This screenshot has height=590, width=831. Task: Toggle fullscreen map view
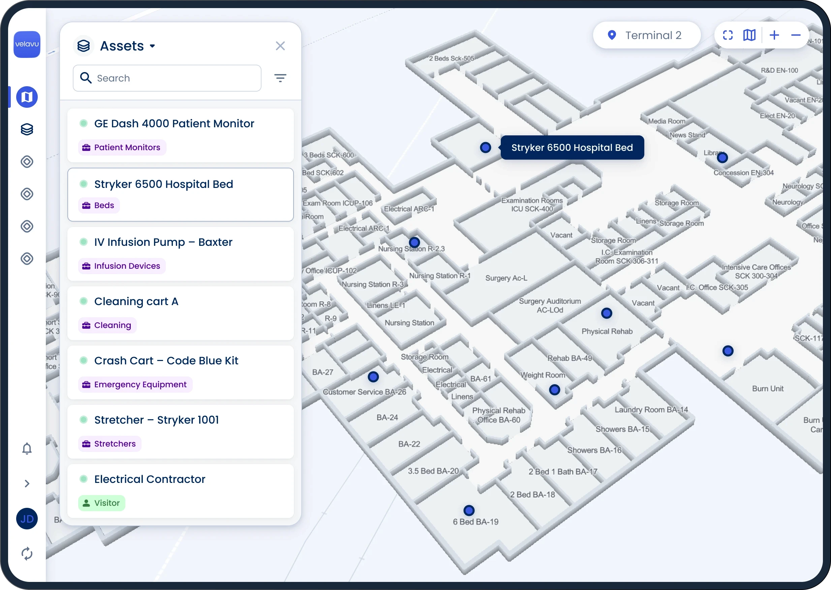pyautogui.click(x=728, y=35)
